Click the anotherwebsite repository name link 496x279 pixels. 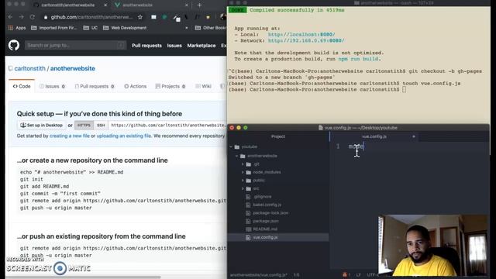(72, 69)
